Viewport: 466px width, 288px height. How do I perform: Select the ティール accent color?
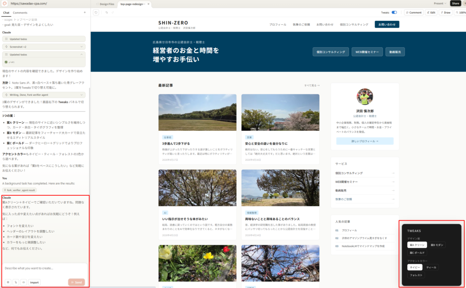(431, 267)
